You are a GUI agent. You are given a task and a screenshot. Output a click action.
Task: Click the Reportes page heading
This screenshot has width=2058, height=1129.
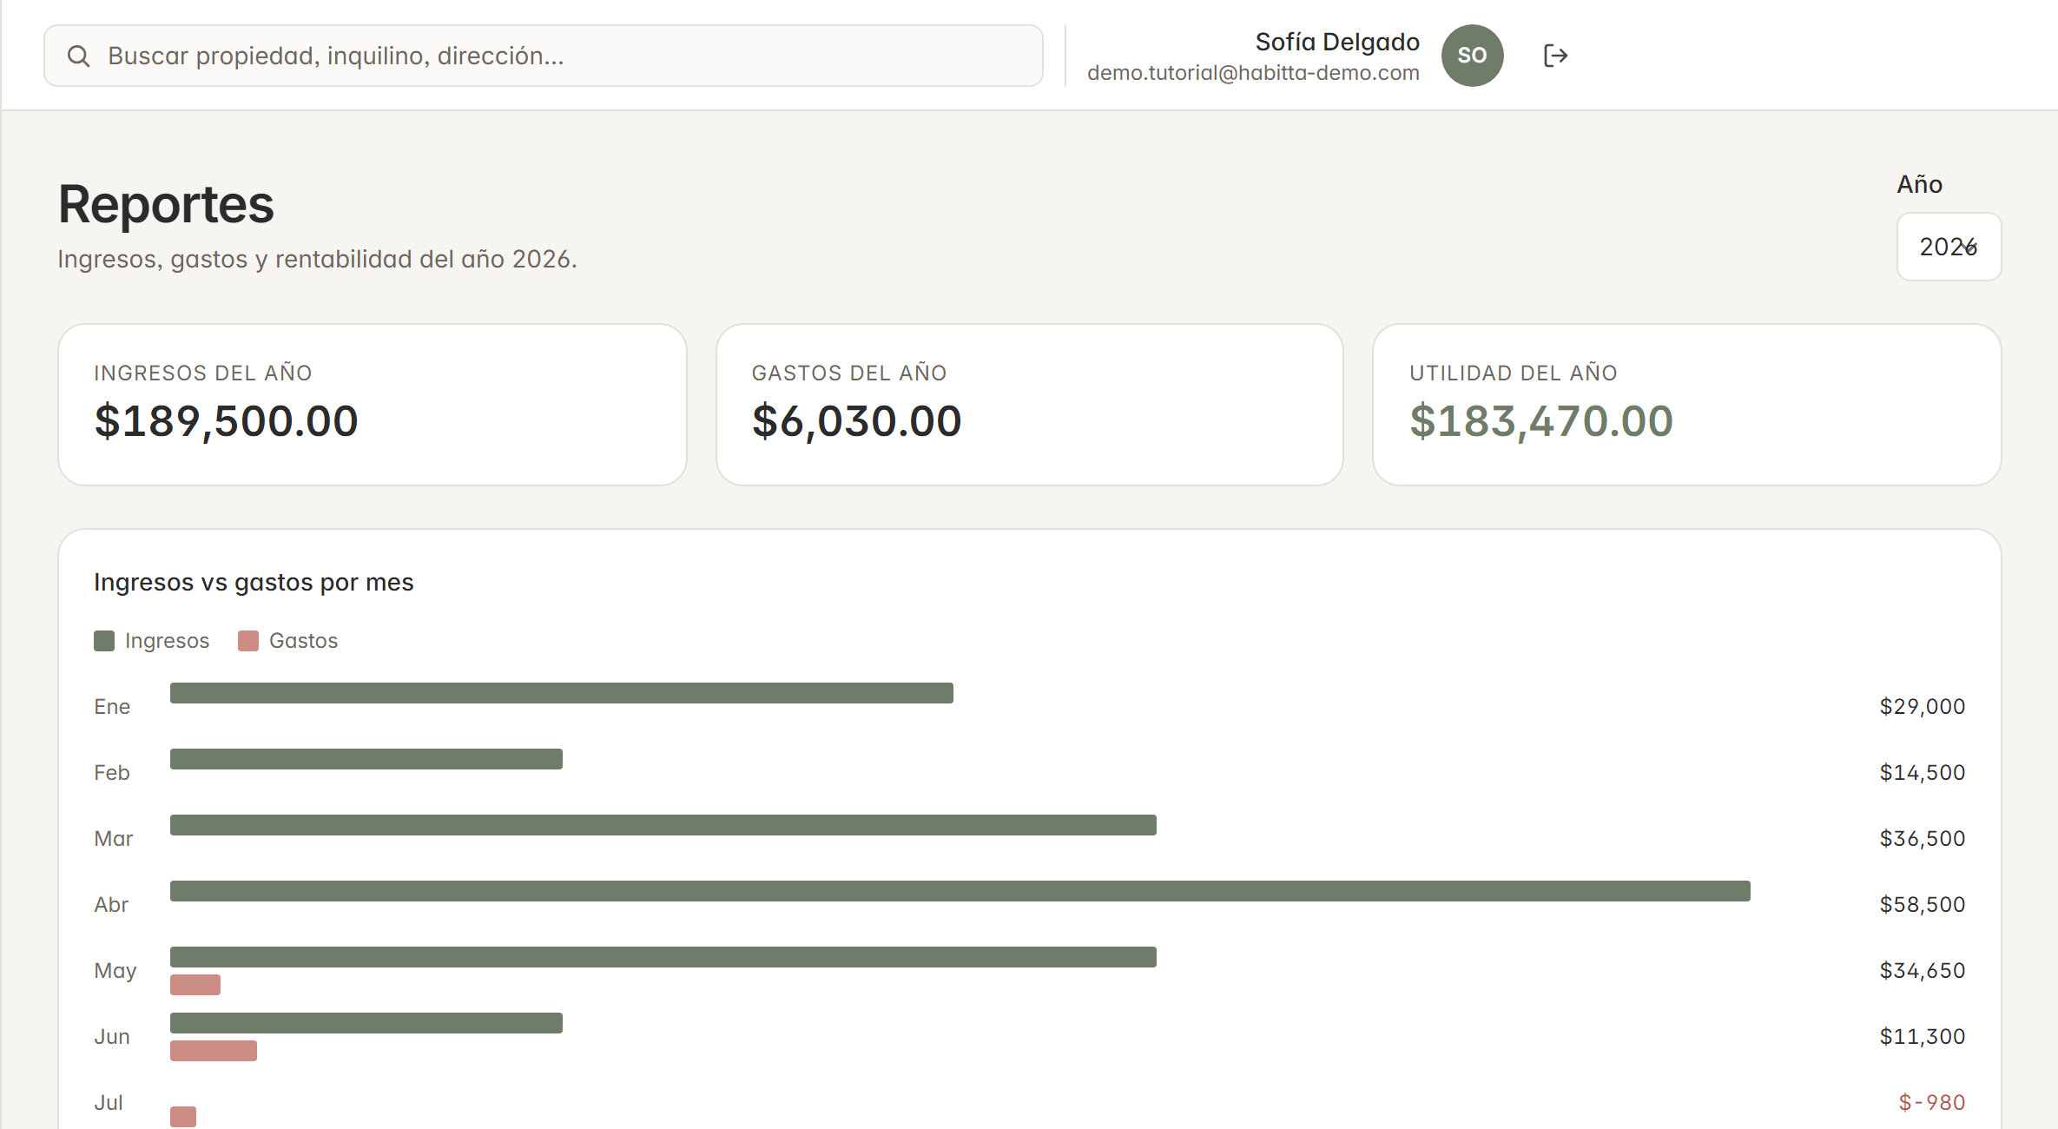point(166,205)
